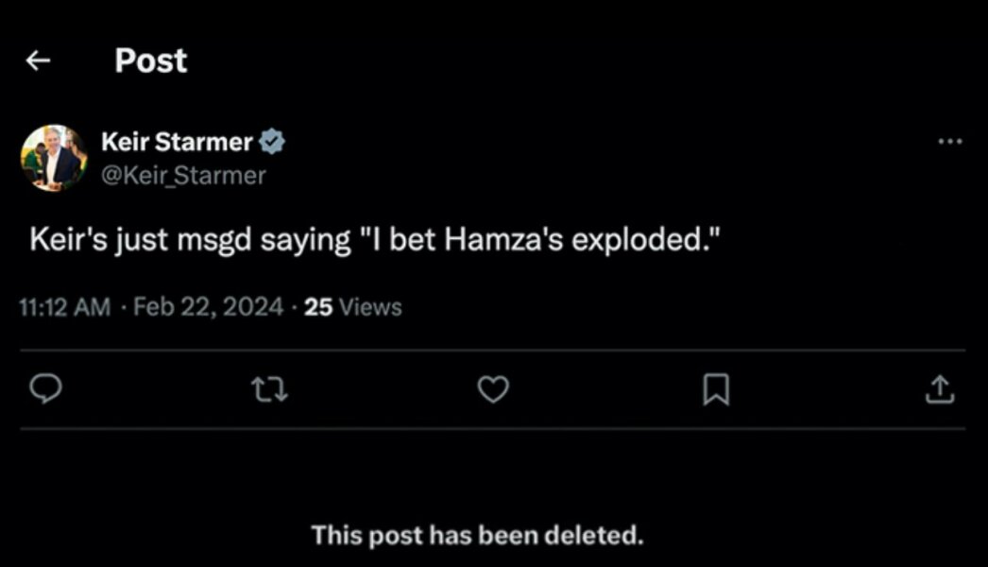Click the Post header title
988x567 pixels.
pyautogui.click(x=151, y=61)
